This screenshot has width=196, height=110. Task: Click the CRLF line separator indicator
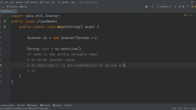180,108
